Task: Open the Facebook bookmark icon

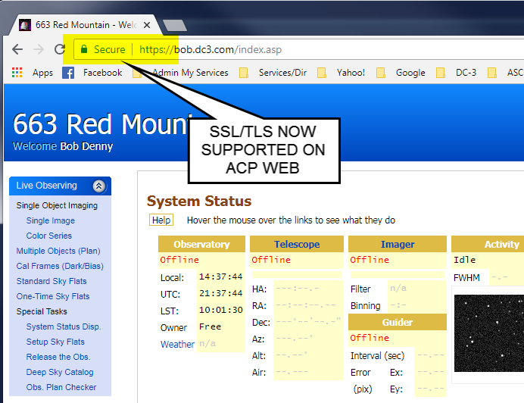Action: click(x=68, y=73)
